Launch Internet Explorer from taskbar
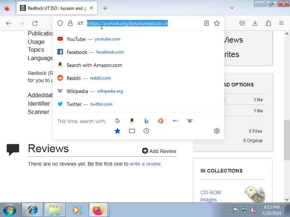Image resolution: width=290 pixels, height=217 pixels. [32, 210]
